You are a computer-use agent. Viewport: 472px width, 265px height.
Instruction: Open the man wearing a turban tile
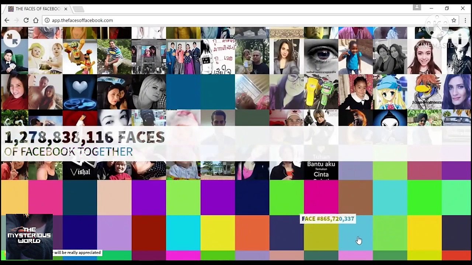[424, 118]
